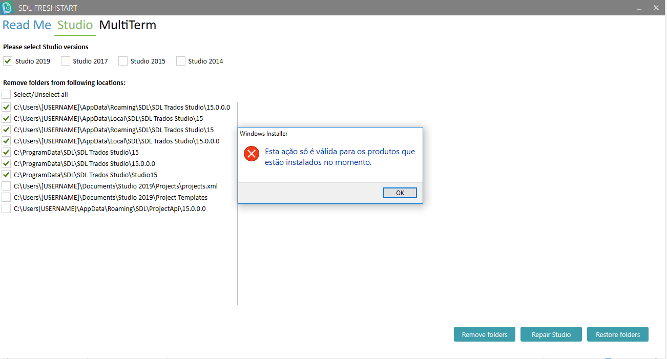Toggle the Select/Unselect all checkbox
This screenshot has width=667, height=359.
[6, 94]
